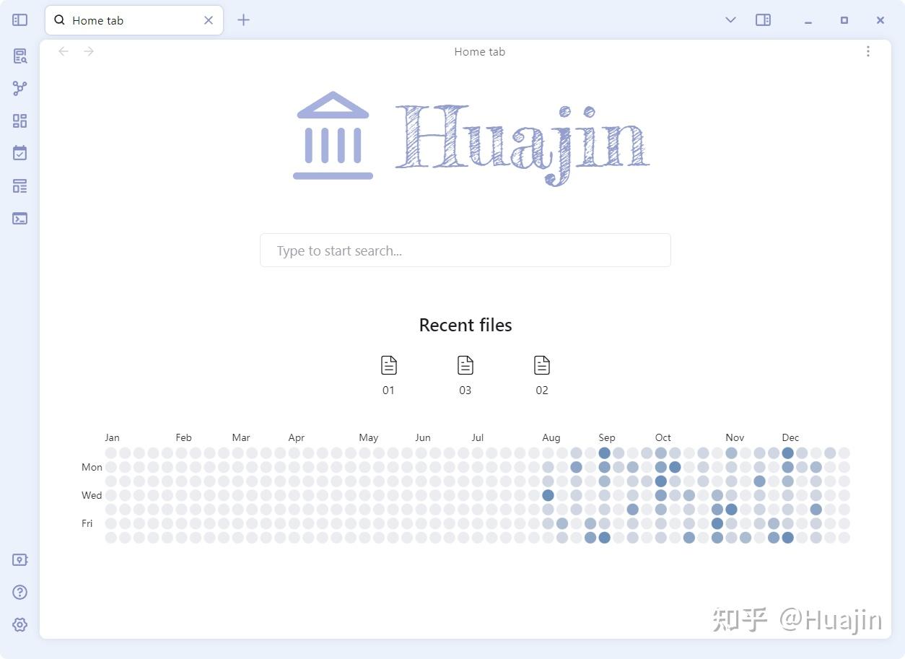Open recent file 03
Image resolution: width=905 pixels, height=659 pixels.
[465, 375]
